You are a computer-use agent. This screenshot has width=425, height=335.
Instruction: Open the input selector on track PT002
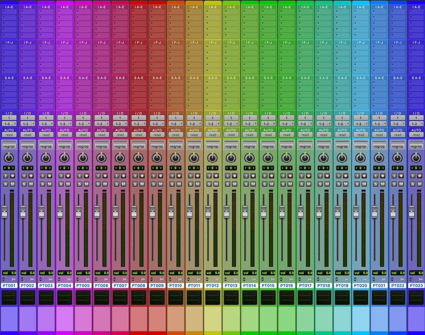point(28,118)
